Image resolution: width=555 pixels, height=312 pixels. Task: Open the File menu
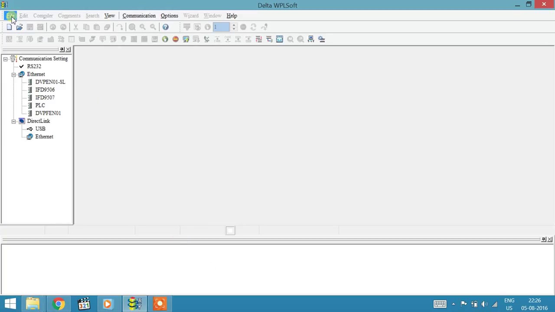pos(10,16)
